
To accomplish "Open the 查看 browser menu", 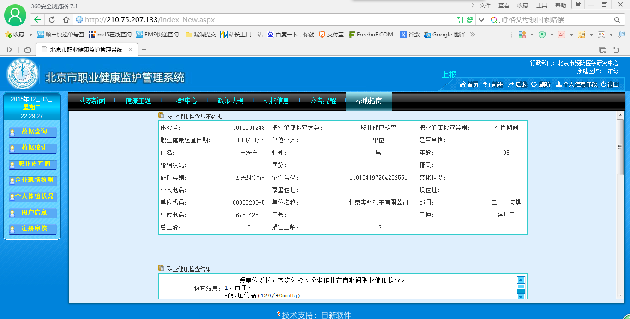I will point(504,6).
